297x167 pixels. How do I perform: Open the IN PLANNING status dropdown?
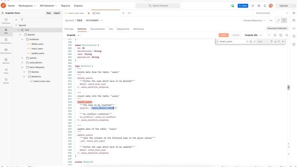(94, 20)
